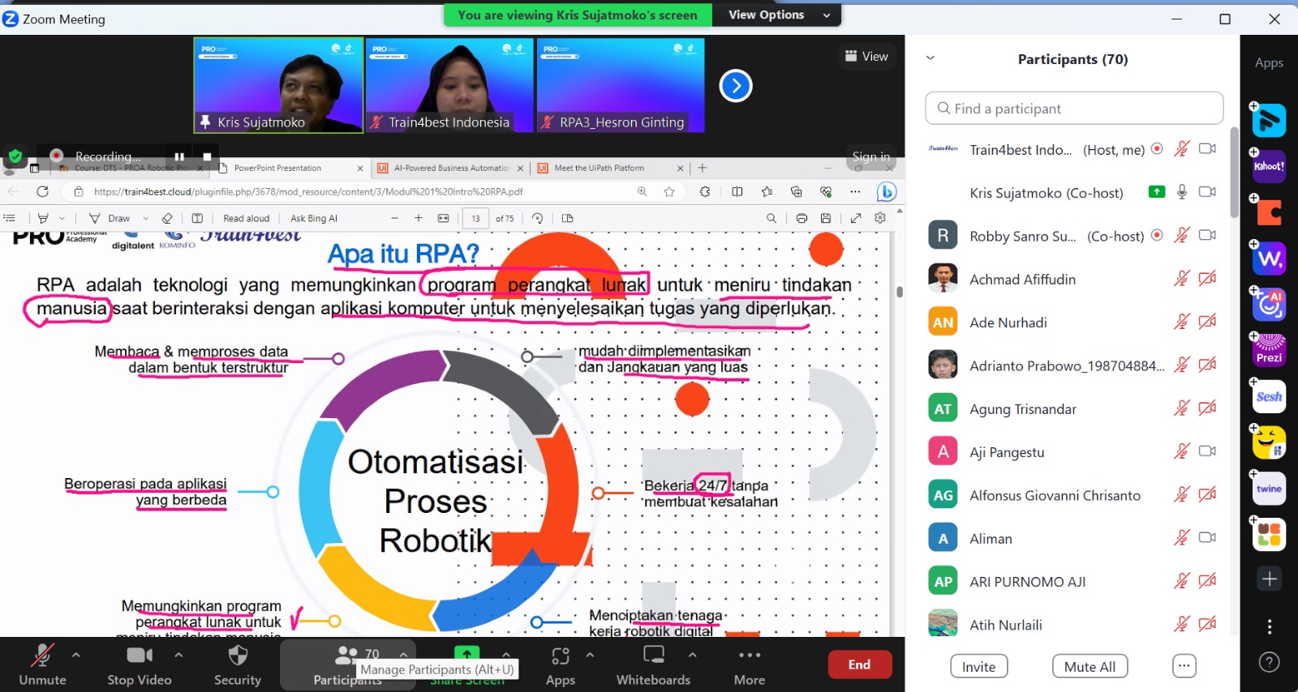
Task: Select participant Alfonsus Giovanni Chrisanto
Action: click(1072, 495)
